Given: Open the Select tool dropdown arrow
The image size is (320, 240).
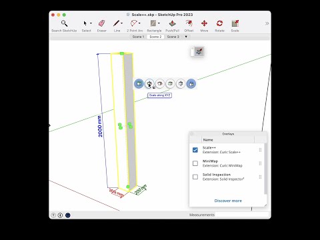Looking at the screenshot, I should (x=91, y=23).
